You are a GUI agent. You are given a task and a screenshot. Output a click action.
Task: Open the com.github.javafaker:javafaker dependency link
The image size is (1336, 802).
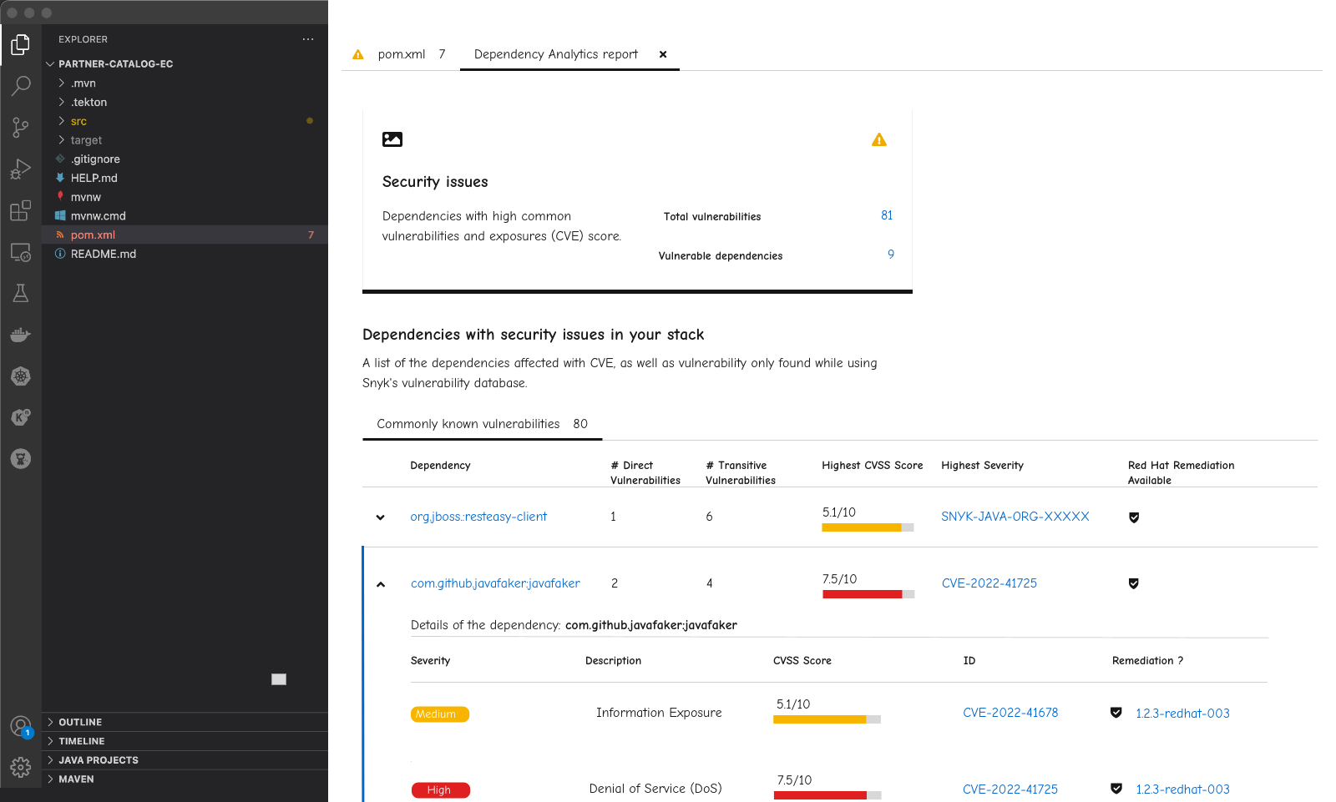tap(495, 583)
